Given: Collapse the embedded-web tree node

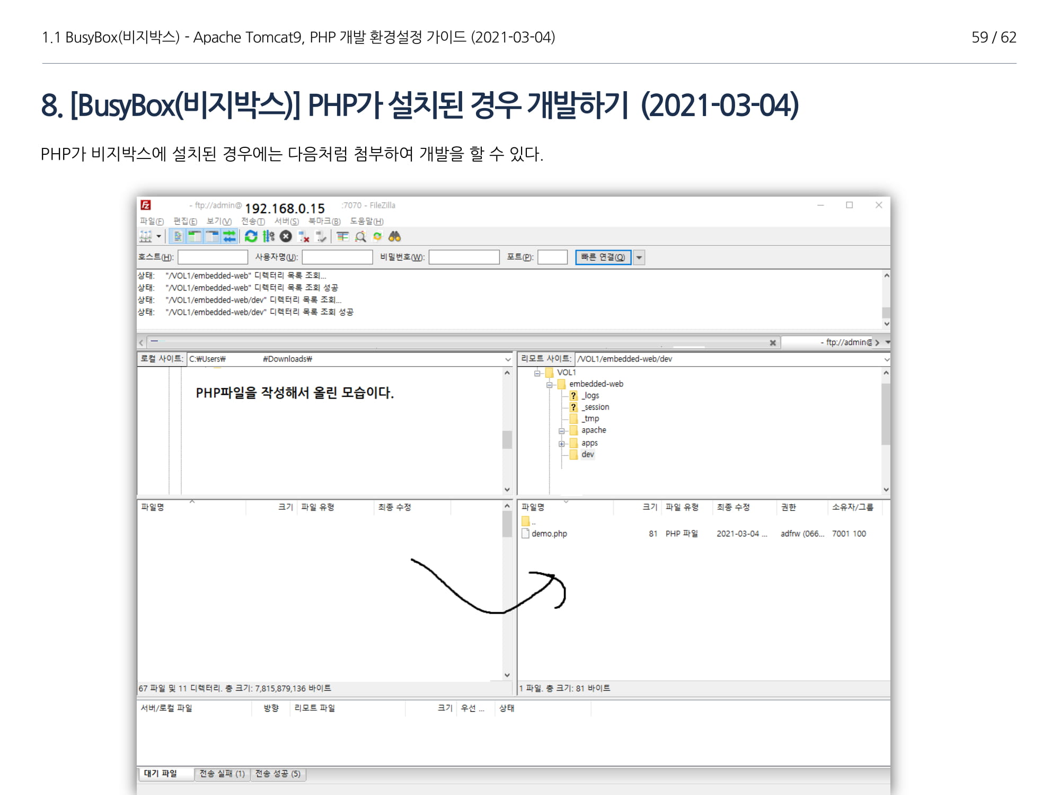Looking at the screenshot, I should [x=550, y=384].
